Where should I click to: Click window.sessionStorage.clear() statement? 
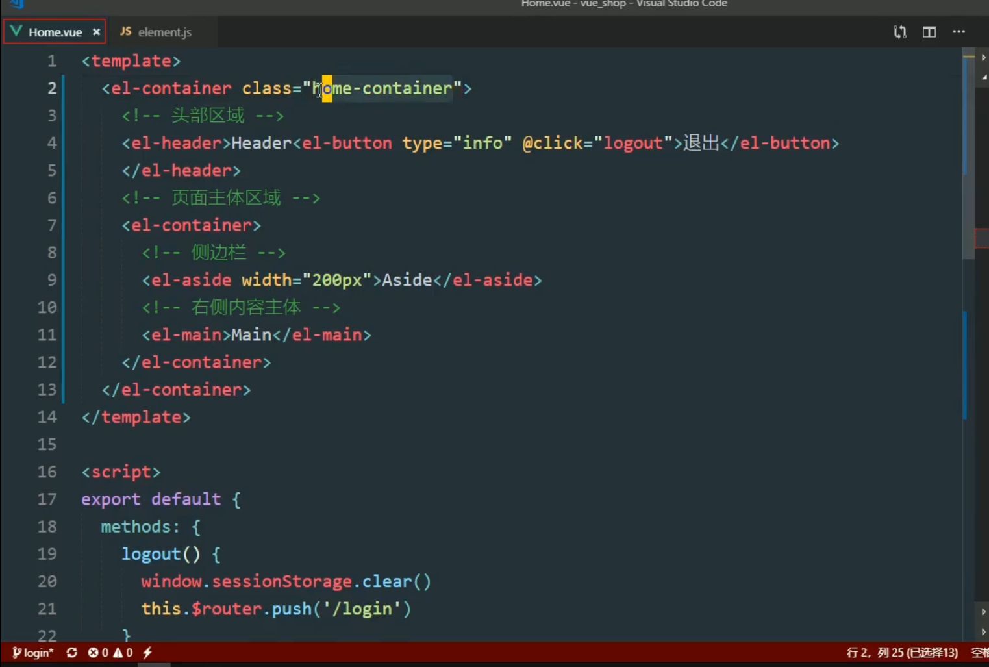click(x=286, y=581)
